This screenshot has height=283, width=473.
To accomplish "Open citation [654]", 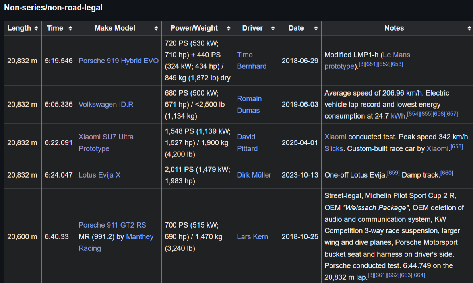I will [413, 114].
